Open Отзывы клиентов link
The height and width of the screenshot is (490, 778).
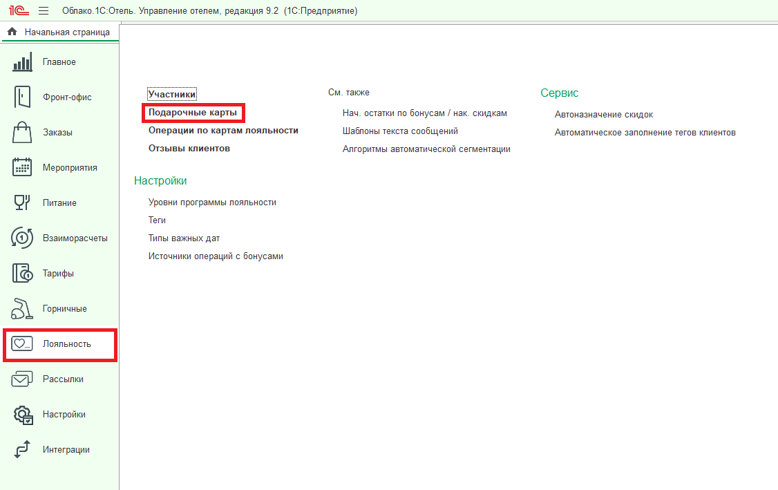click(189, 148)
